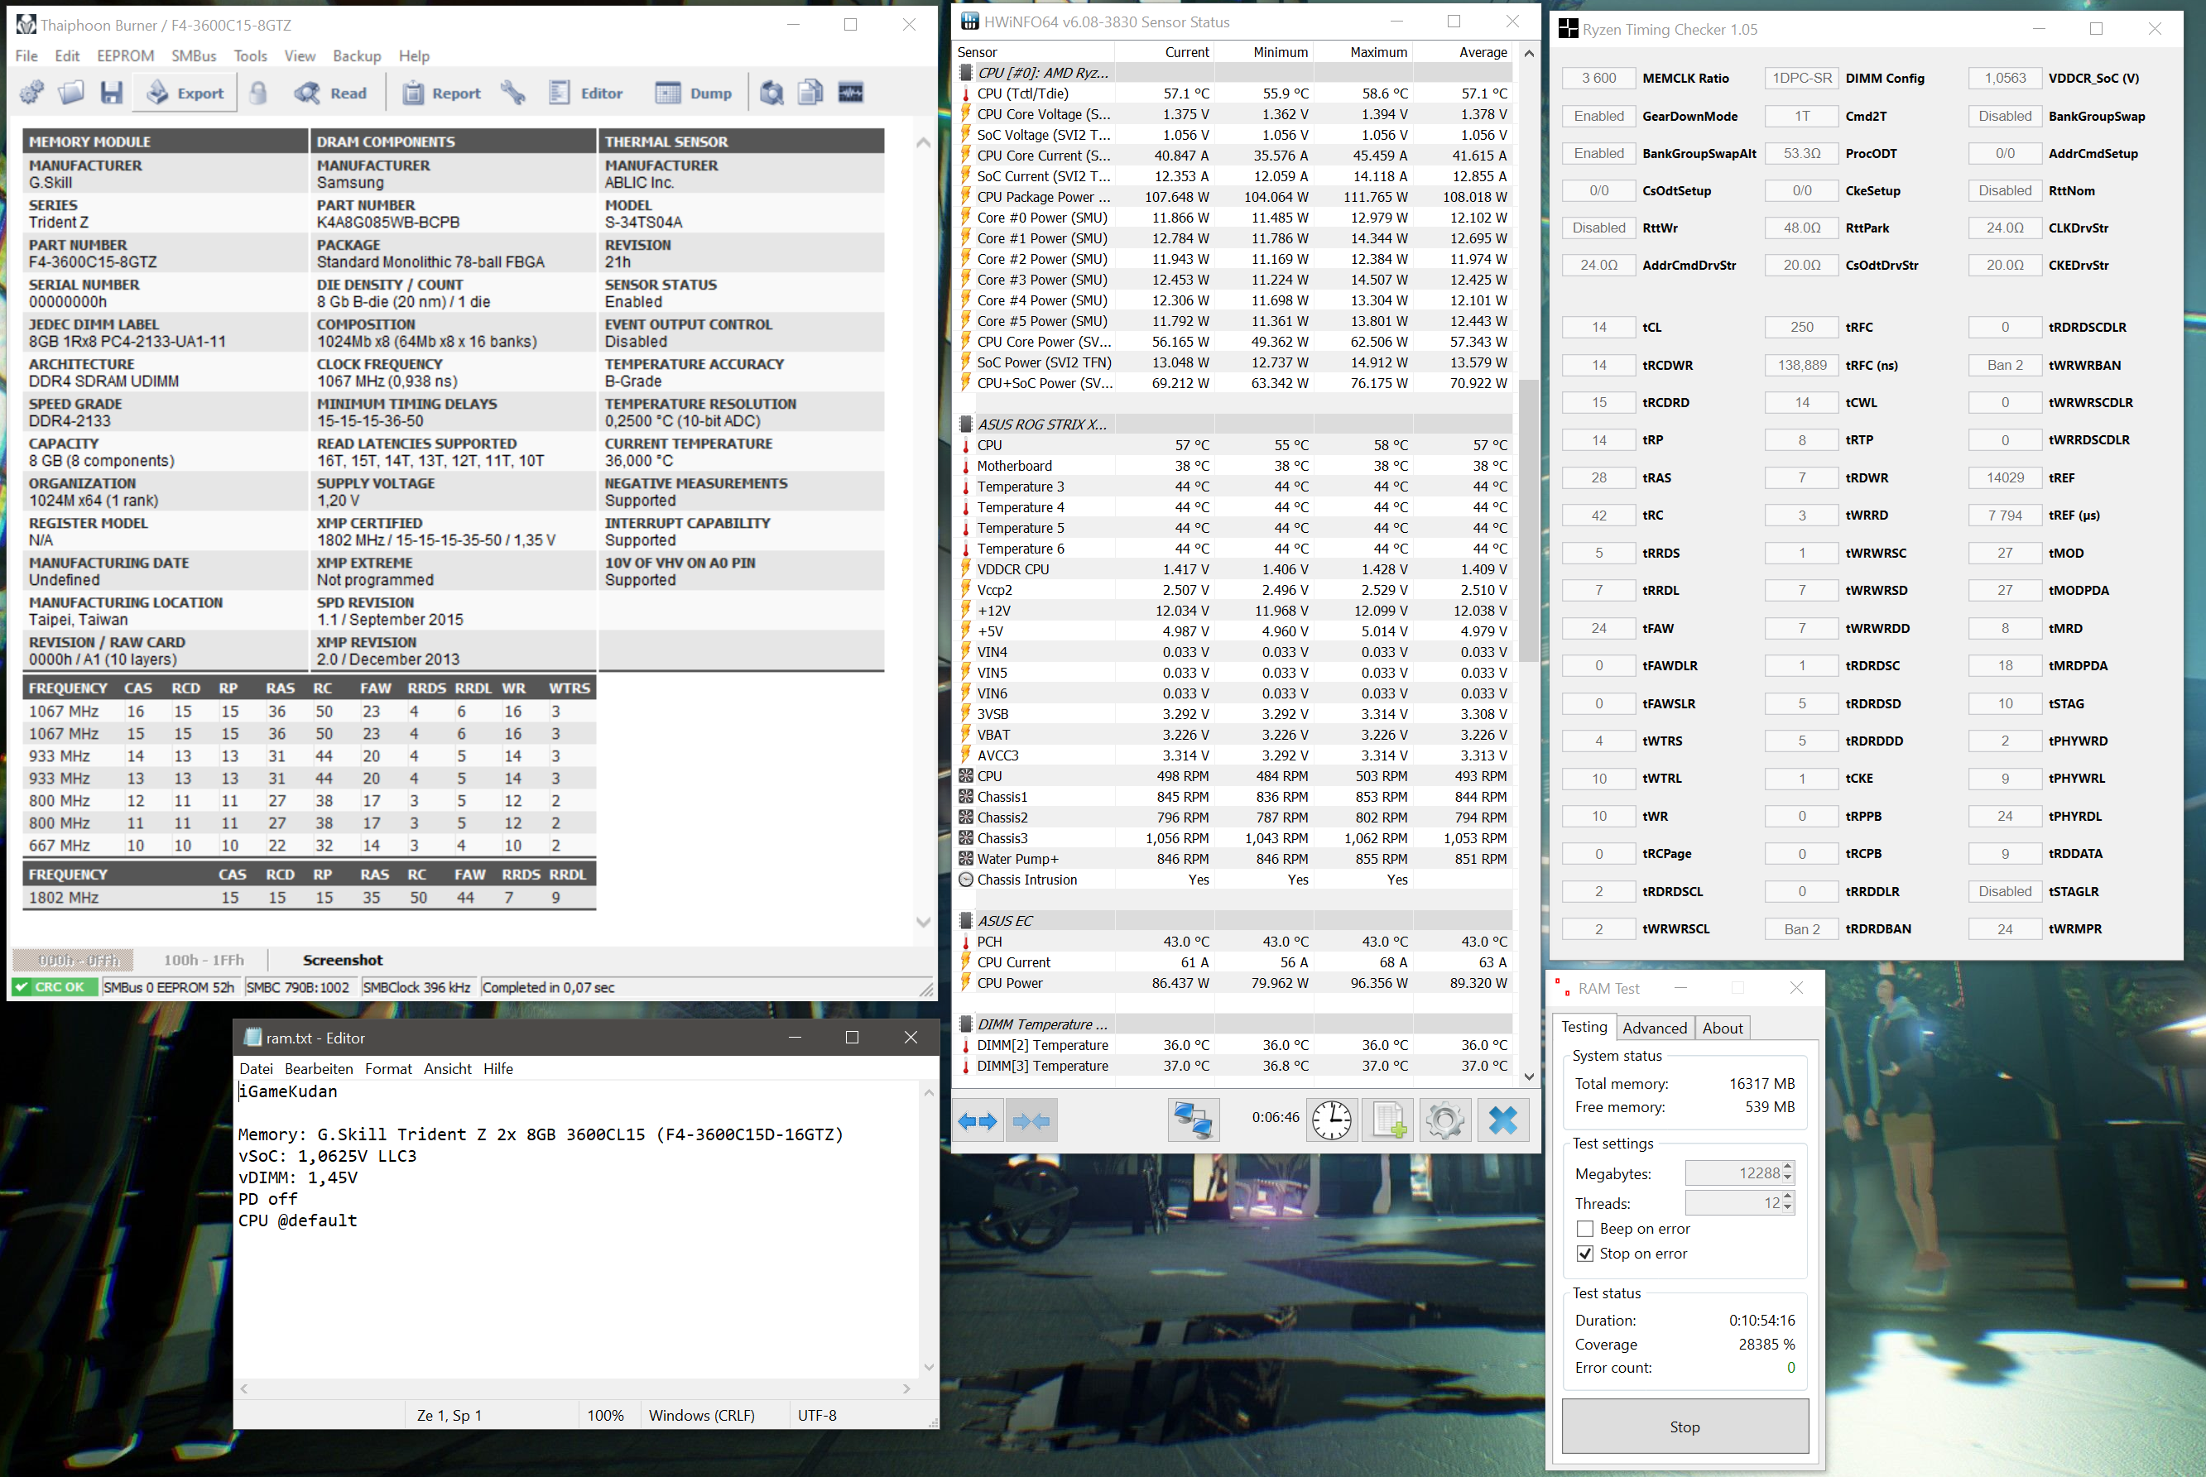This screenshot has width=2206, height=1477.
Task: Open the Format menu in ram.txt Editor
Action: click(x=388, y=1068)
